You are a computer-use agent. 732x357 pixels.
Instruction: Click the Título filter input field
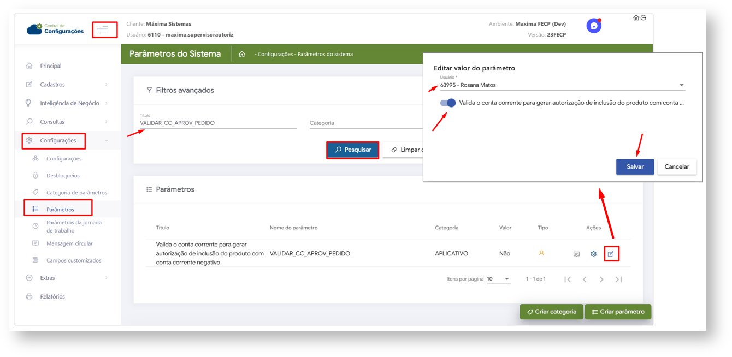(x=218, y=123)
